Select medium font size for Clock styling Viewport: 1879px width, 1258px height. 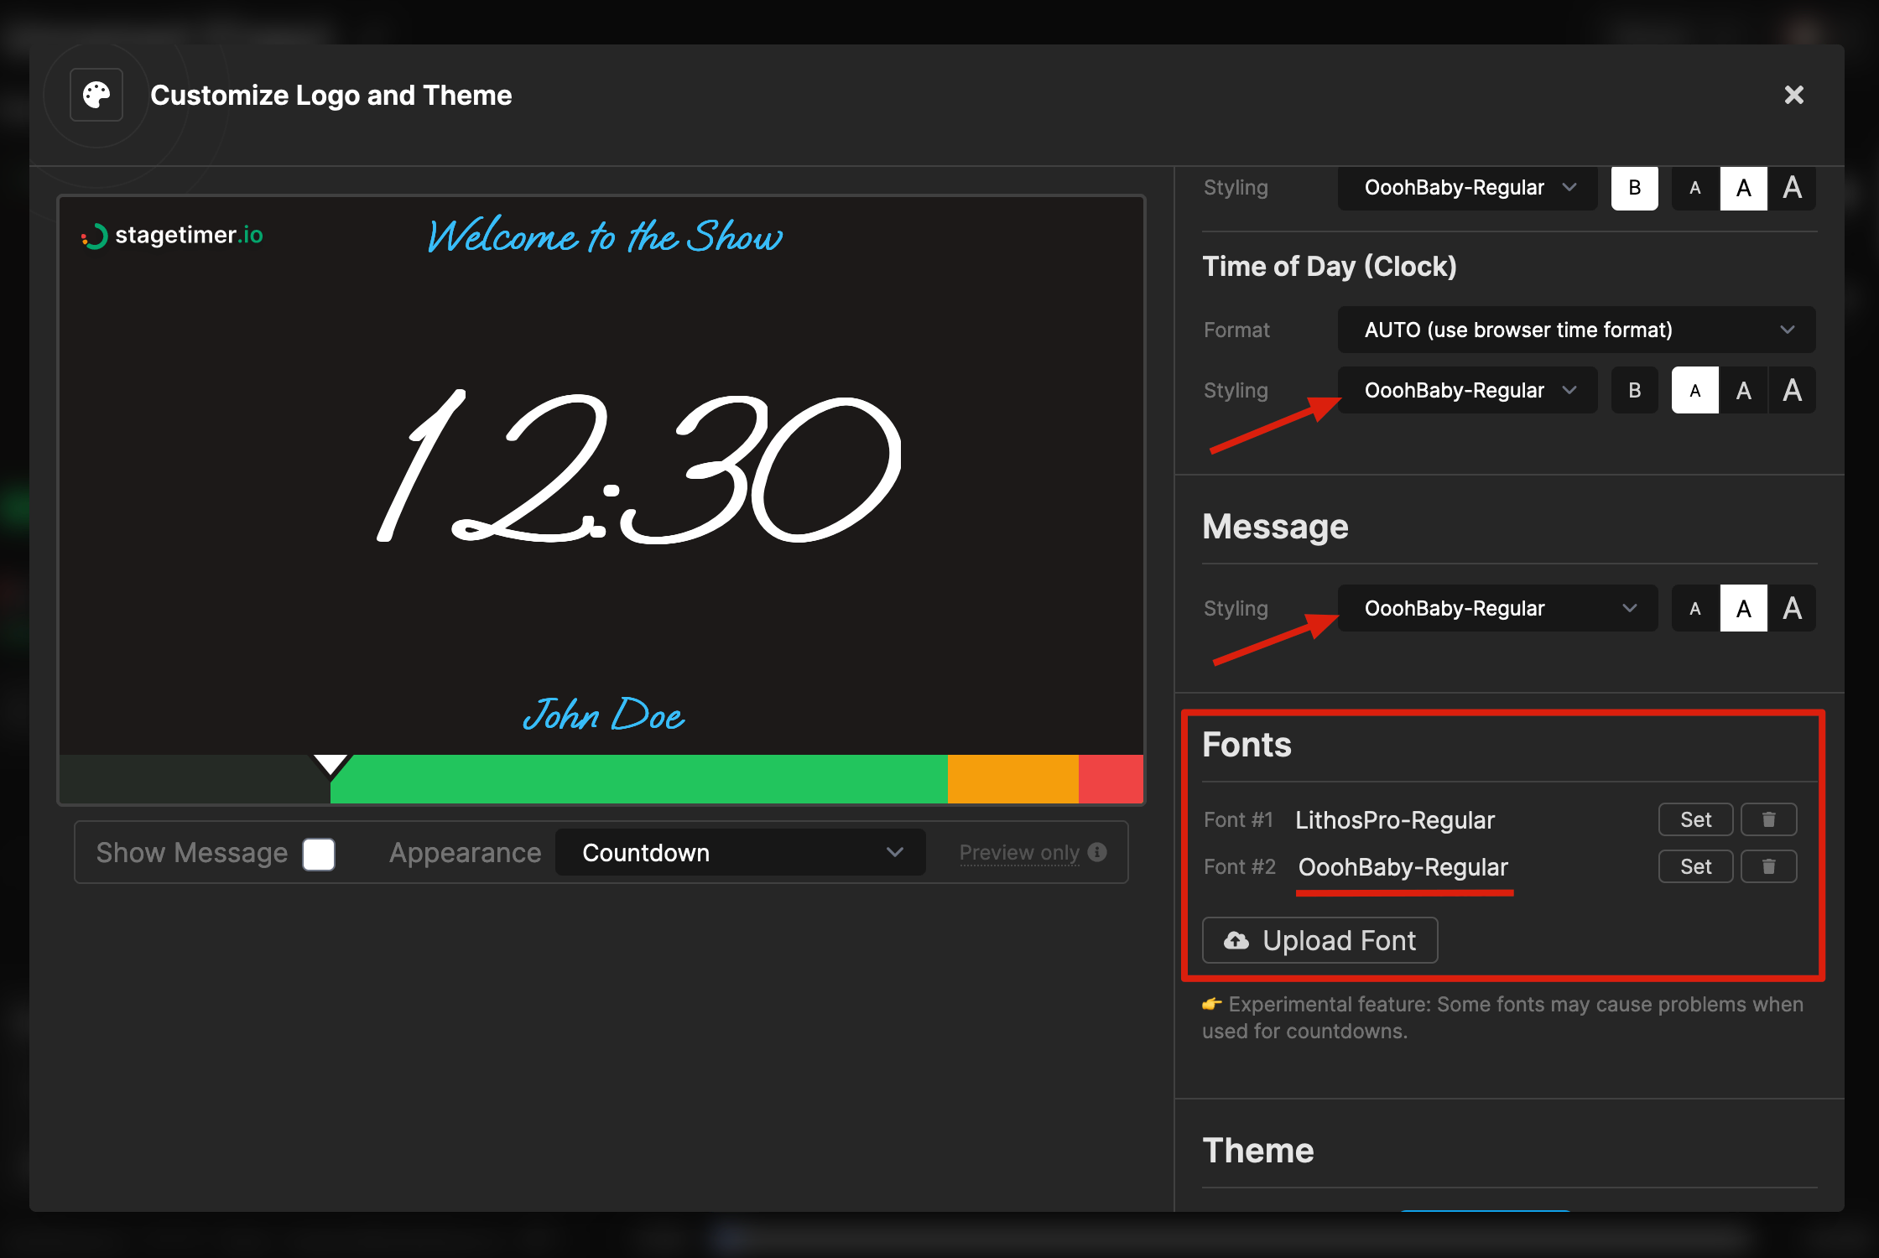tap(1743, 390)
